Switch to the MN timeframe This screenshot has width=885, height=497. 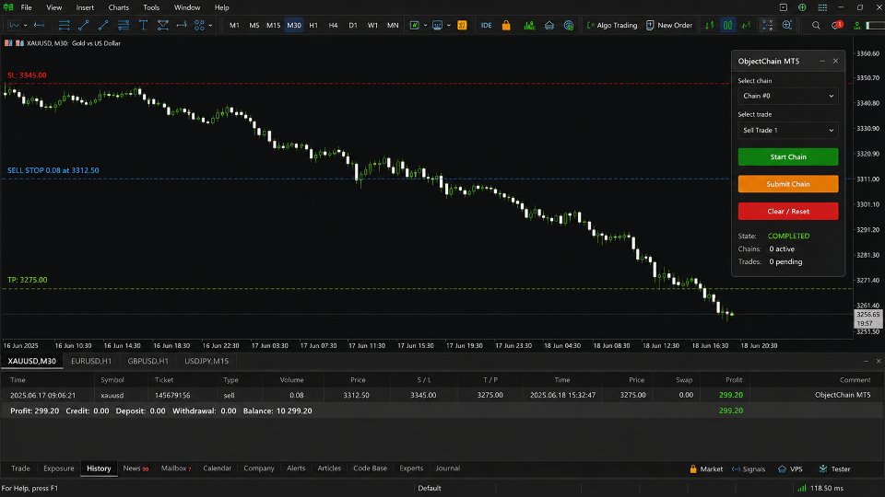393,26
